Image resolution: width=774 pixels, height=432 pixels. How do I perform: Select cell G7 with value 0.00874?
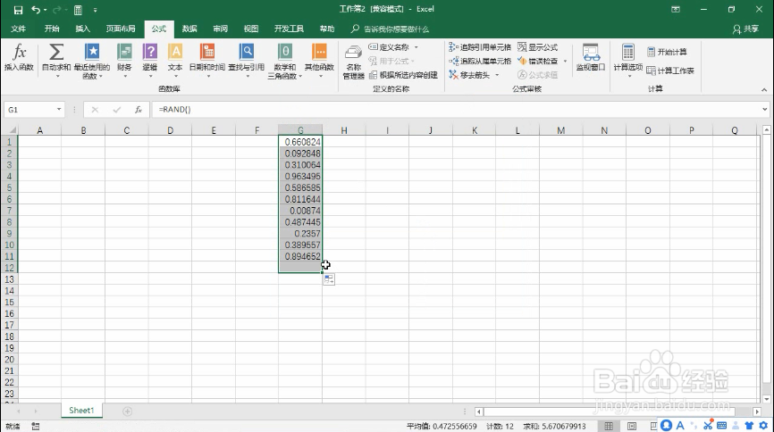coord(300,211)
